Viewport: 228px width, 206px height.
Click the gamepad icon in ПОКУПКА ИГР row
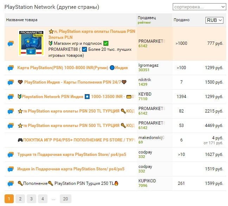(20, 140)
